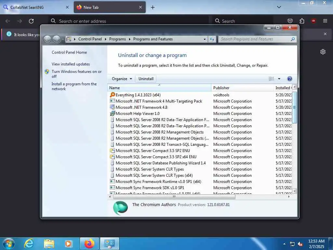Click the Windows Start button
Screen dimensions: 333x250
pos(9,243)
